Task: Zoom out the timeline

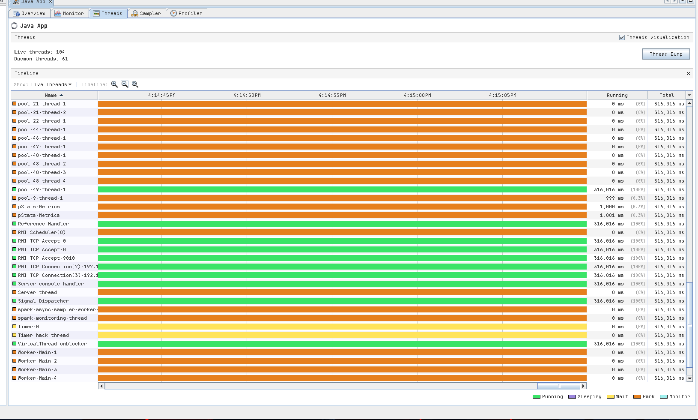Action: (x=125, y=84)
